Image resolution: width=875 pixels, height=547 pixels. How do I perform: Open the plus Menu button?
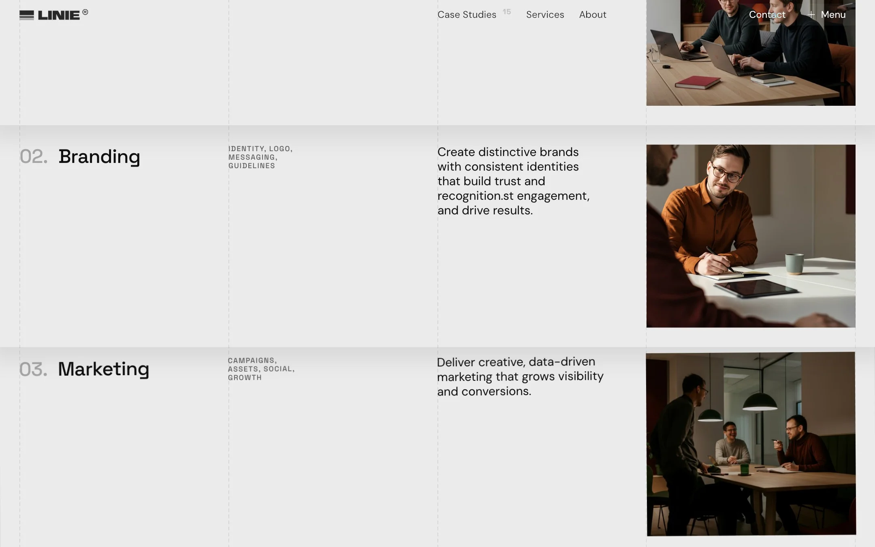[x=826, y=15]
